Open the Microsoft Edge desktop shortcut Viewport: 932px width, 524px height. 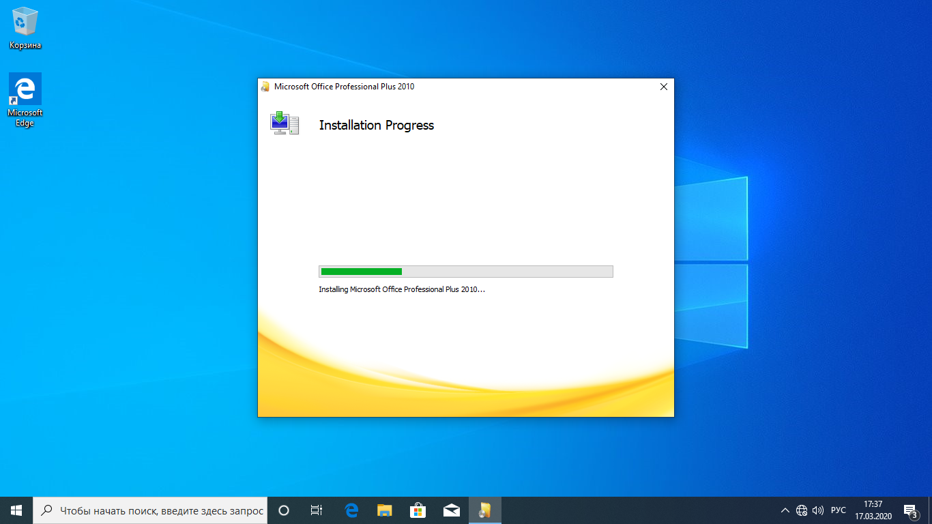(x=25, y=100)
